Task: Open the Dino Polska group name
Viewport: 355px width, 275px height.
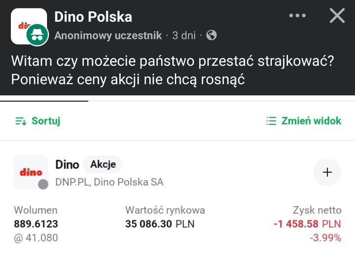Action: (93, 17)
